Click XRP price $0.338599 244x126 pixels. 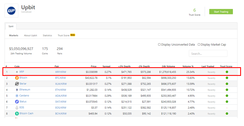pyautogui.click(x=91, y=72)
